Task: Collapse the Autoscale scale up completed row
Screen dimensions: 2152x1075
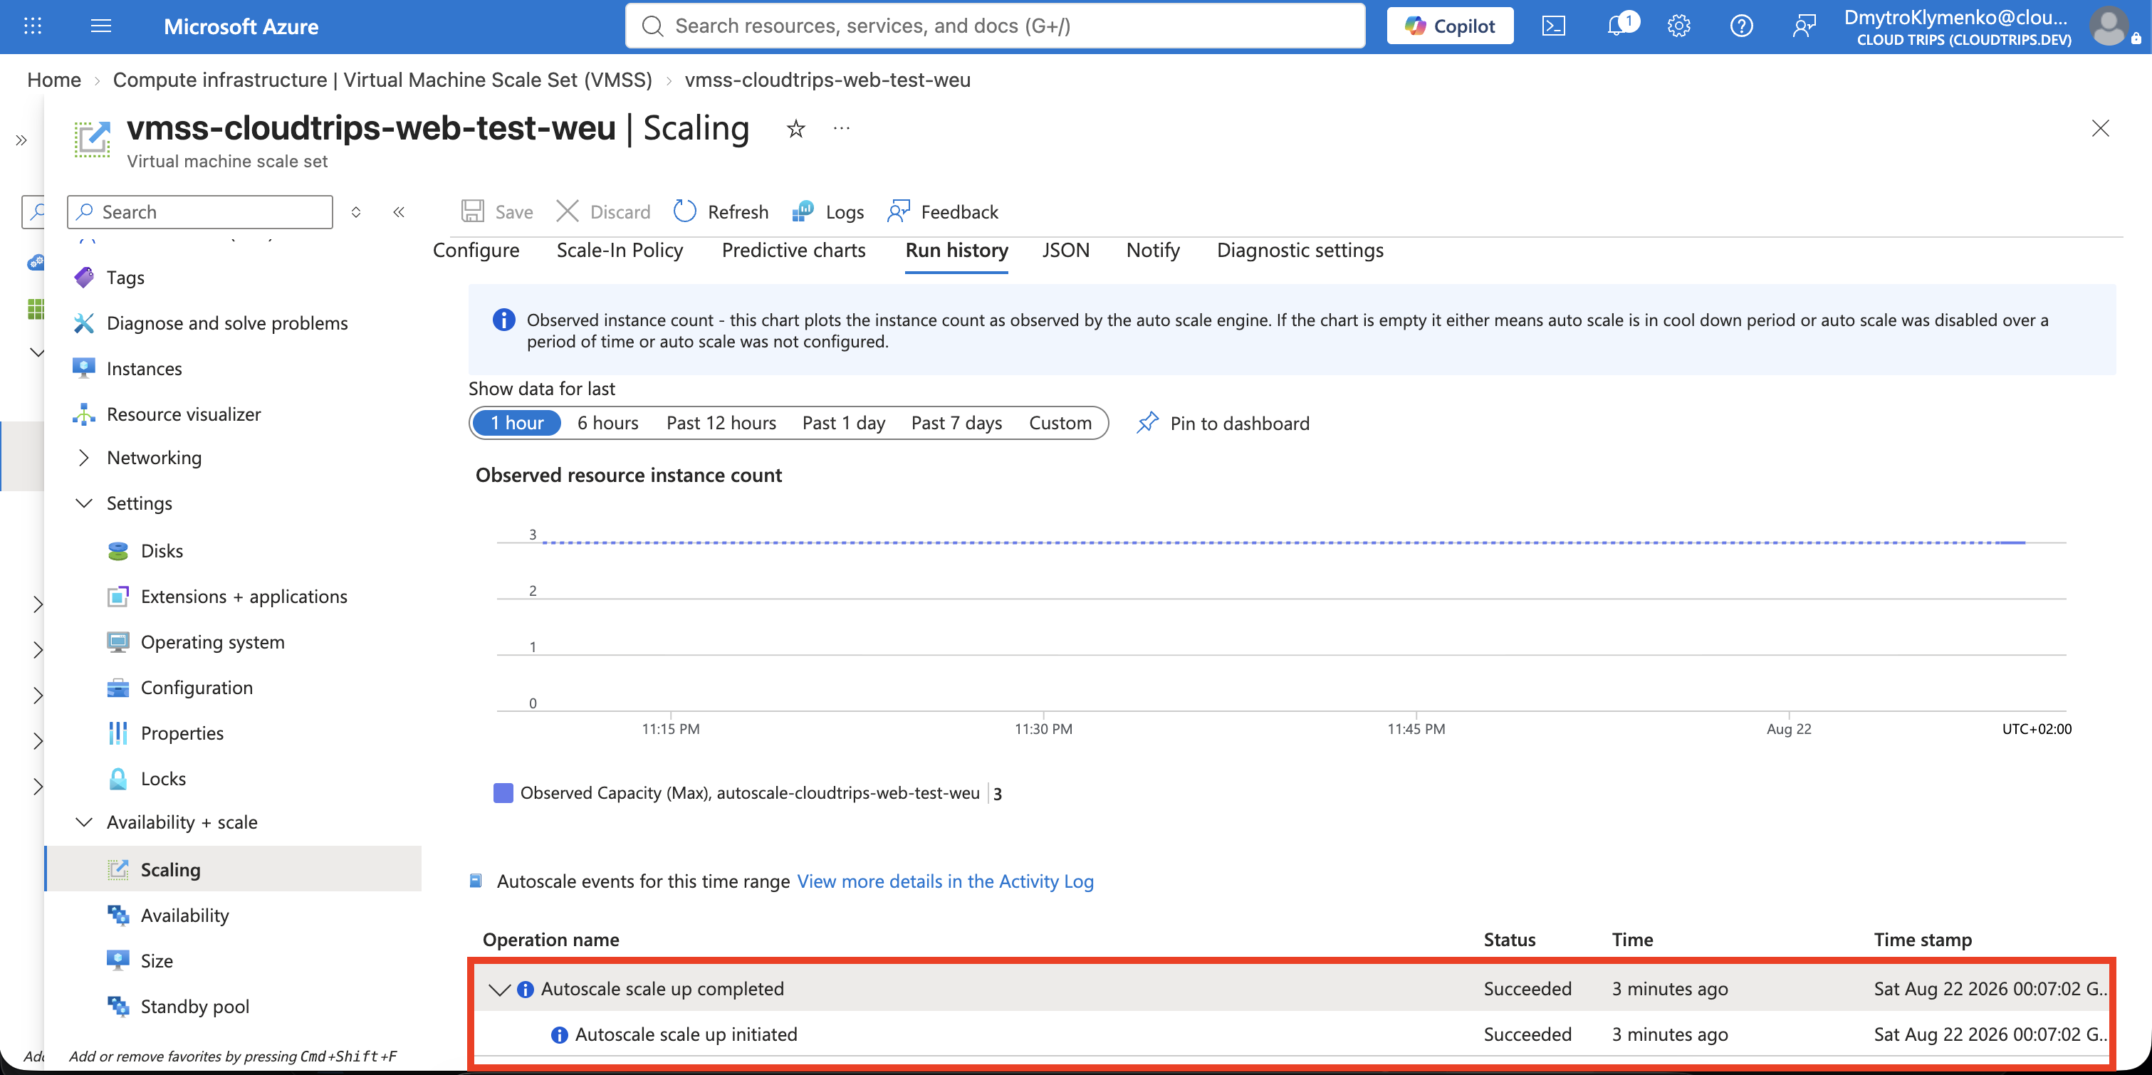Action: click(x=498, y=990)
